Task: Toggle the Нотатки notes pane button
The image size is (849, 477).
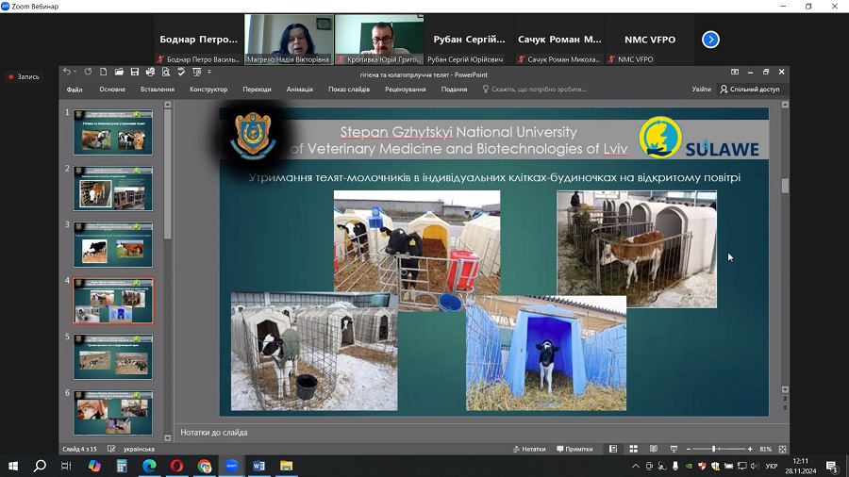Action: [529, 449]
